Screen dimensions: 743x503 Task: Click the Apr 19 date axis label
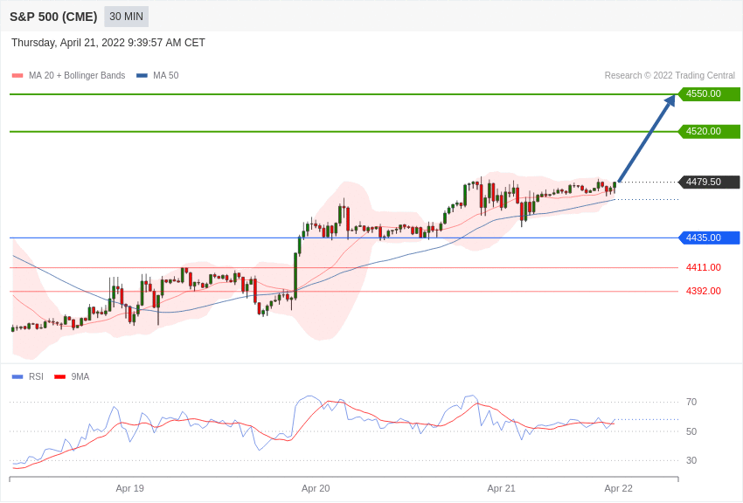pyautogui.click(x=130, y=488)
